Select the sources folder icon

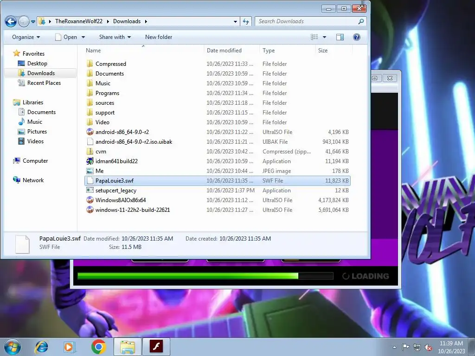pos(90,102)
